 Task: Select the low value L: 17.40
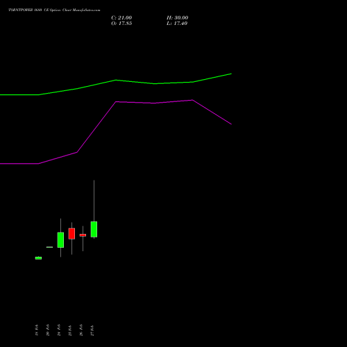[x=177, y=24]
